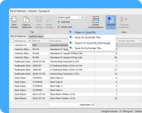Image resolution: width=142 pixels, height=113 pixels.
Task: Click icon beside Export to Quantify (Exchange)
Action: (71, 43)
